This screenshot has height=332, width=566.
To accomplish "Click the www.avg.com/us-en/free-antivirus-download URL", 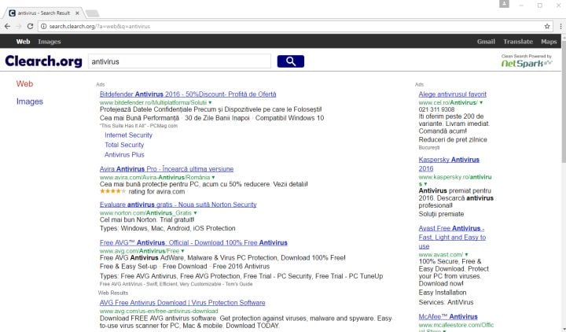I will tap(159, 311).
